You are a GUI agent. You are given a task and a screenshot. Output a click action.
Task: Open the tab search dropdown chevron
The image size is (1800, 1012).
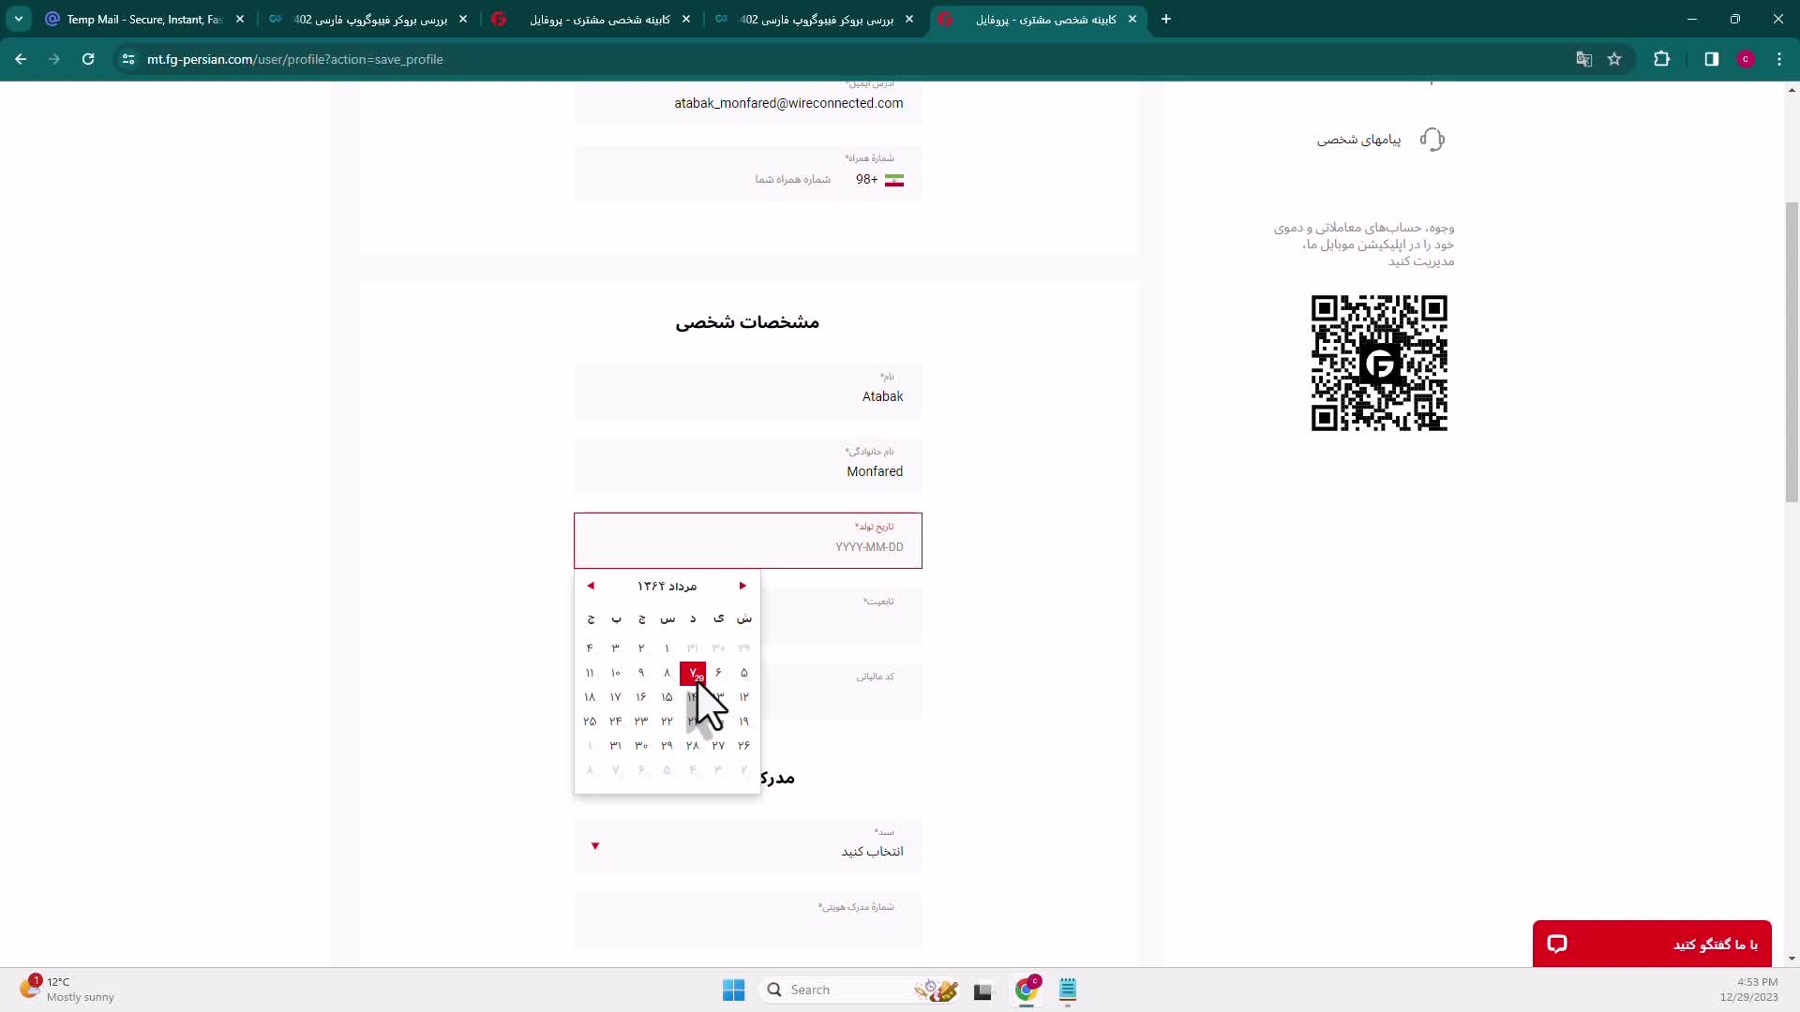(19, 19)
